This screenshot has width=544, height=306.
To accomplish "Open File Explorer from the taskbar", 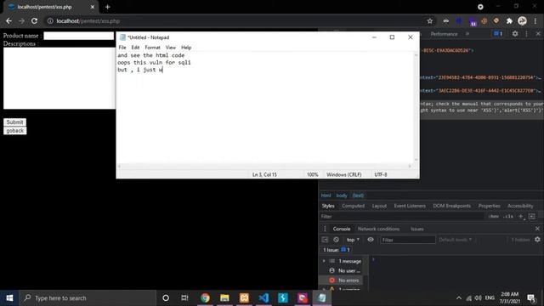I will pyautogui.click(x=224, y=298).
